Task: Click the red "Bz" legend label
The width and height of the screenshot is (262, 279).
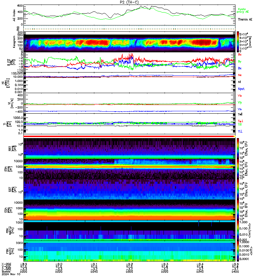Action: tap(240, 54)
